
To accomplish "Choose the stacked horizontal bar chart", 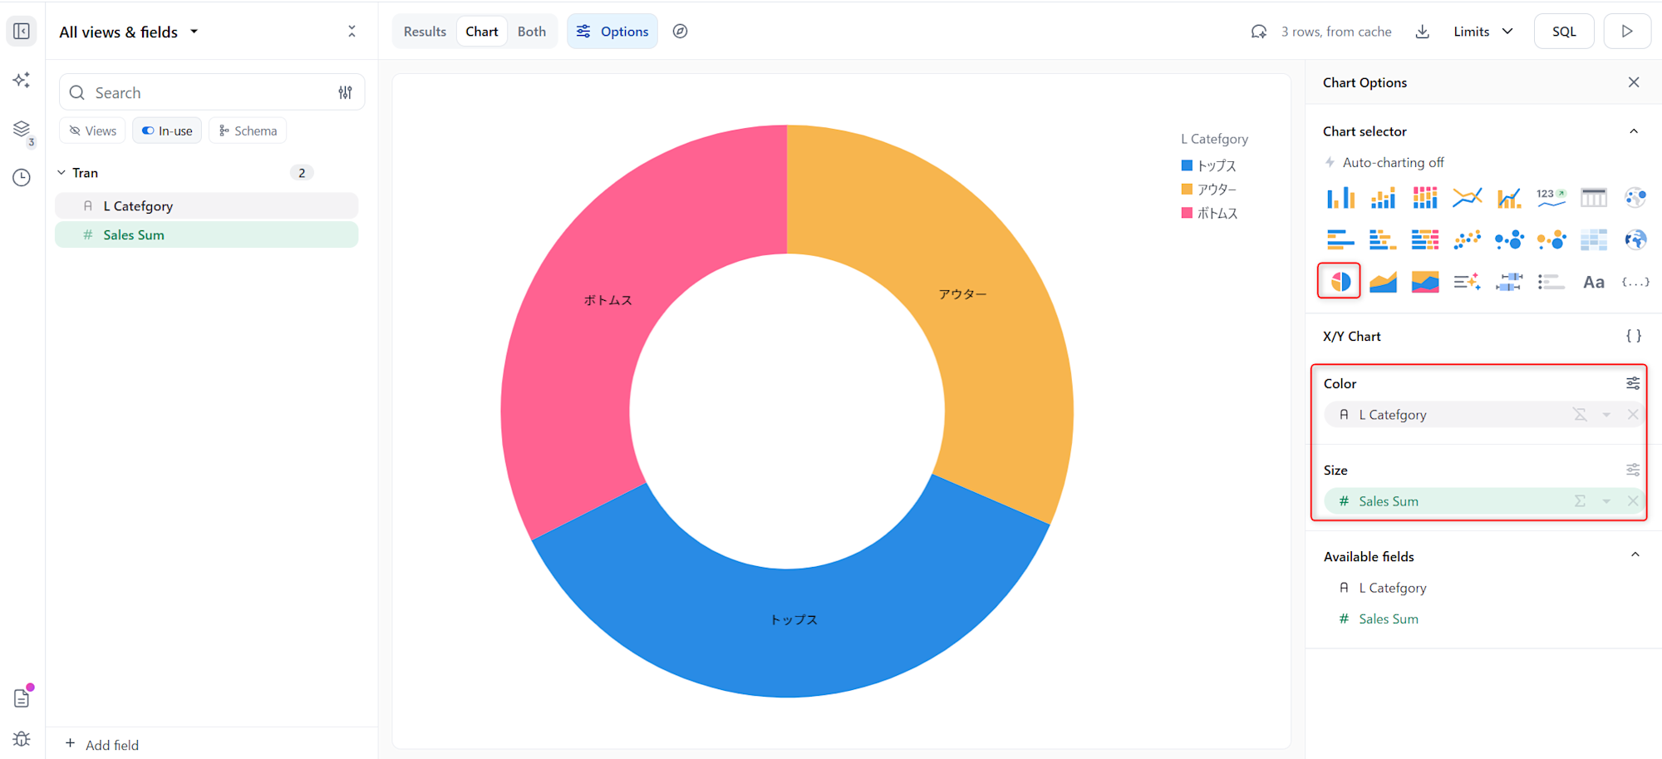I will pos(1383,240).
